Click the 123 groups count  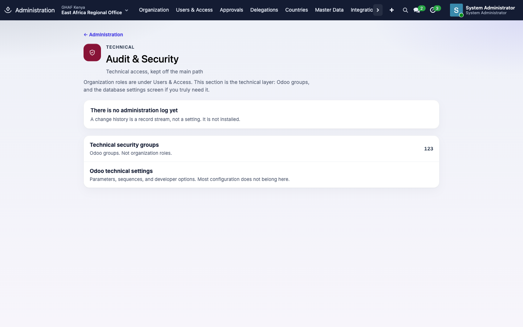(x=429, y=149)
